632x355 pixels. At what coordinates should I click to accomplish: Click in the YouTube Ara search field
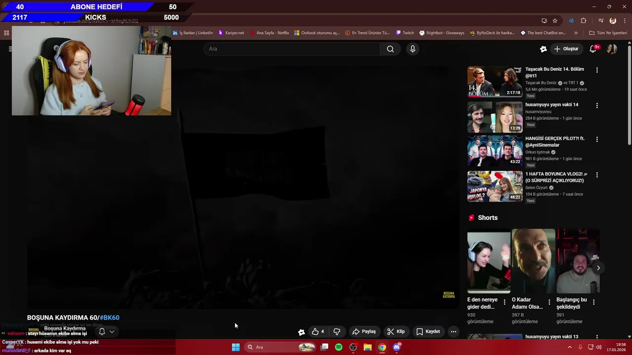(291, 49)
